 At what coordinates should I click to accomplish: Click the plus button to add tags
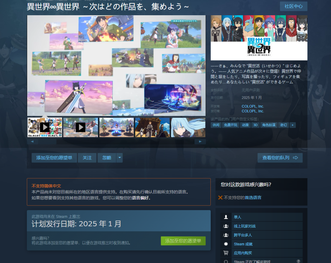click(x=292, y=125)
